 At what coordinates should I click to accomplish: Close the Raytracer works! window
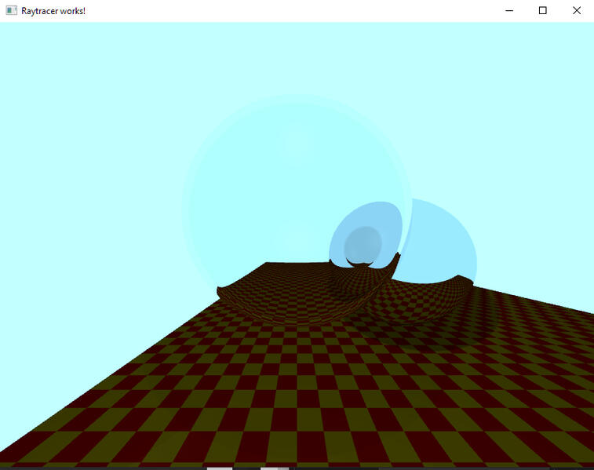pyautogui.click(x=577, y=11)
